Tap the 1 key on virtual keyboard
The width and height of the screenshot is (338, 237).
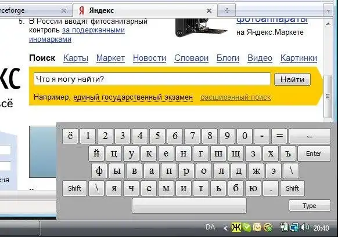(88, 136)
